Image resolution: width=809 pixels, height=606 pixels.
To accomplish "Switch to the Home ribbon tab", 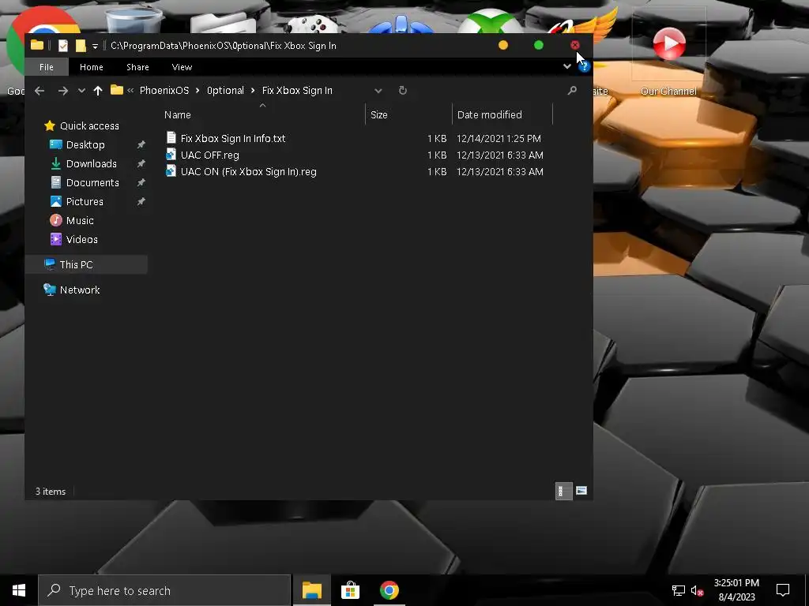I will [x=92, y=67].
